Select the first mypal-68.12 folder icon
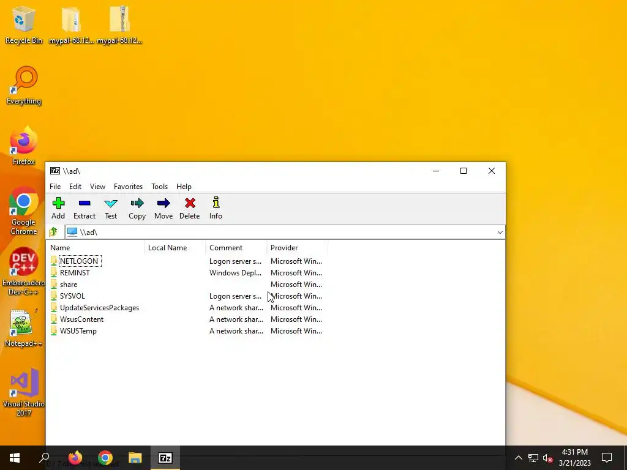The height and width of the screenshot is (470, 627). click(x=71, y=24)
